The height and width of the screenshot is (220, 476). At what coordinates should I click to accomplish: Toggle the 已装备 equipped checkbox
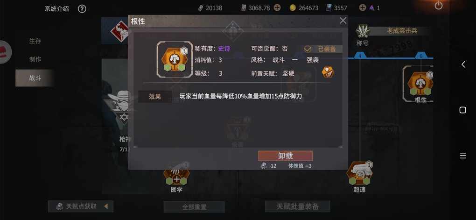pos(308,49)
